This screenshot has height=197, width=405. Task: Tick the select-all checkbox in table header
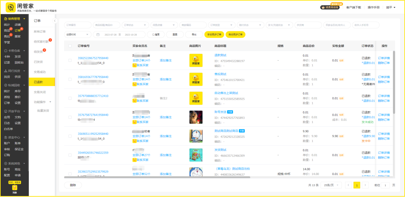[70, 46]
